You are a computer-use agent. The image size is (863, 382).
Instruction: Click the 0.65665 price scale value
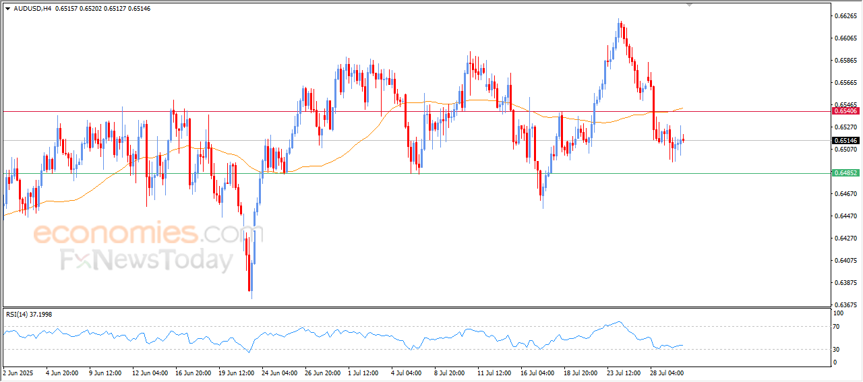[x=845, y=82]
